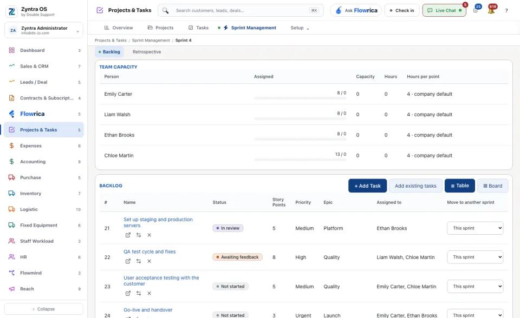Open sprint dropdown for task 21
This screenshot has width=520, height=318.
click(x=475, y=228)
